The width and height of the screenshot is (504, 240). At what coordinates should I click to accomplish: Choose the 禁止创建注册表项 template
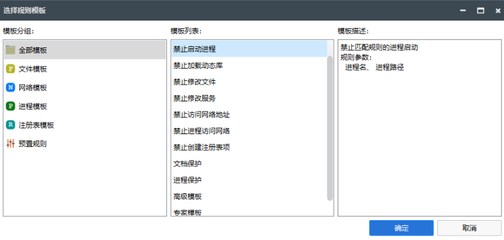(x=249, y=147)
